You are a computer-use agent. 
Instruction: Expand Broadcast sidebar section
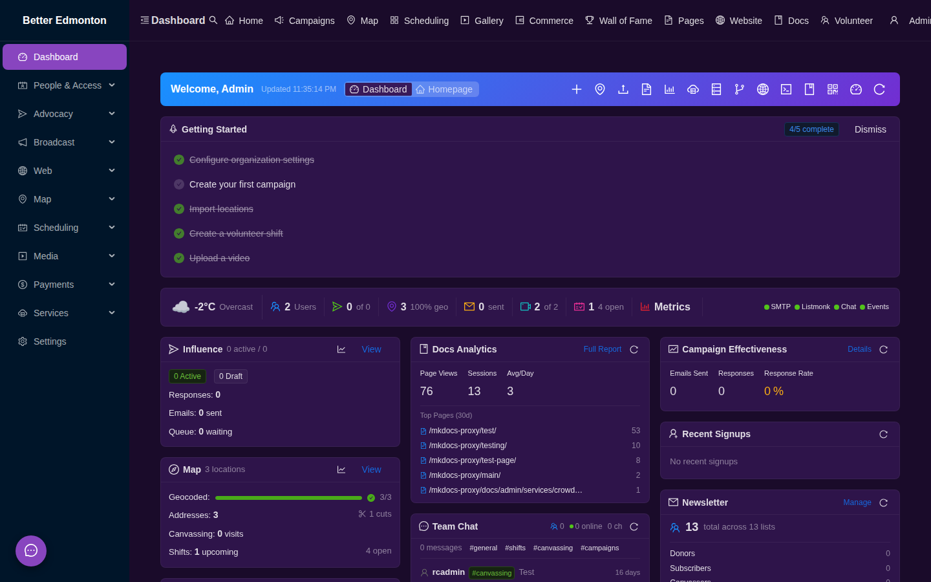point(65,142)
